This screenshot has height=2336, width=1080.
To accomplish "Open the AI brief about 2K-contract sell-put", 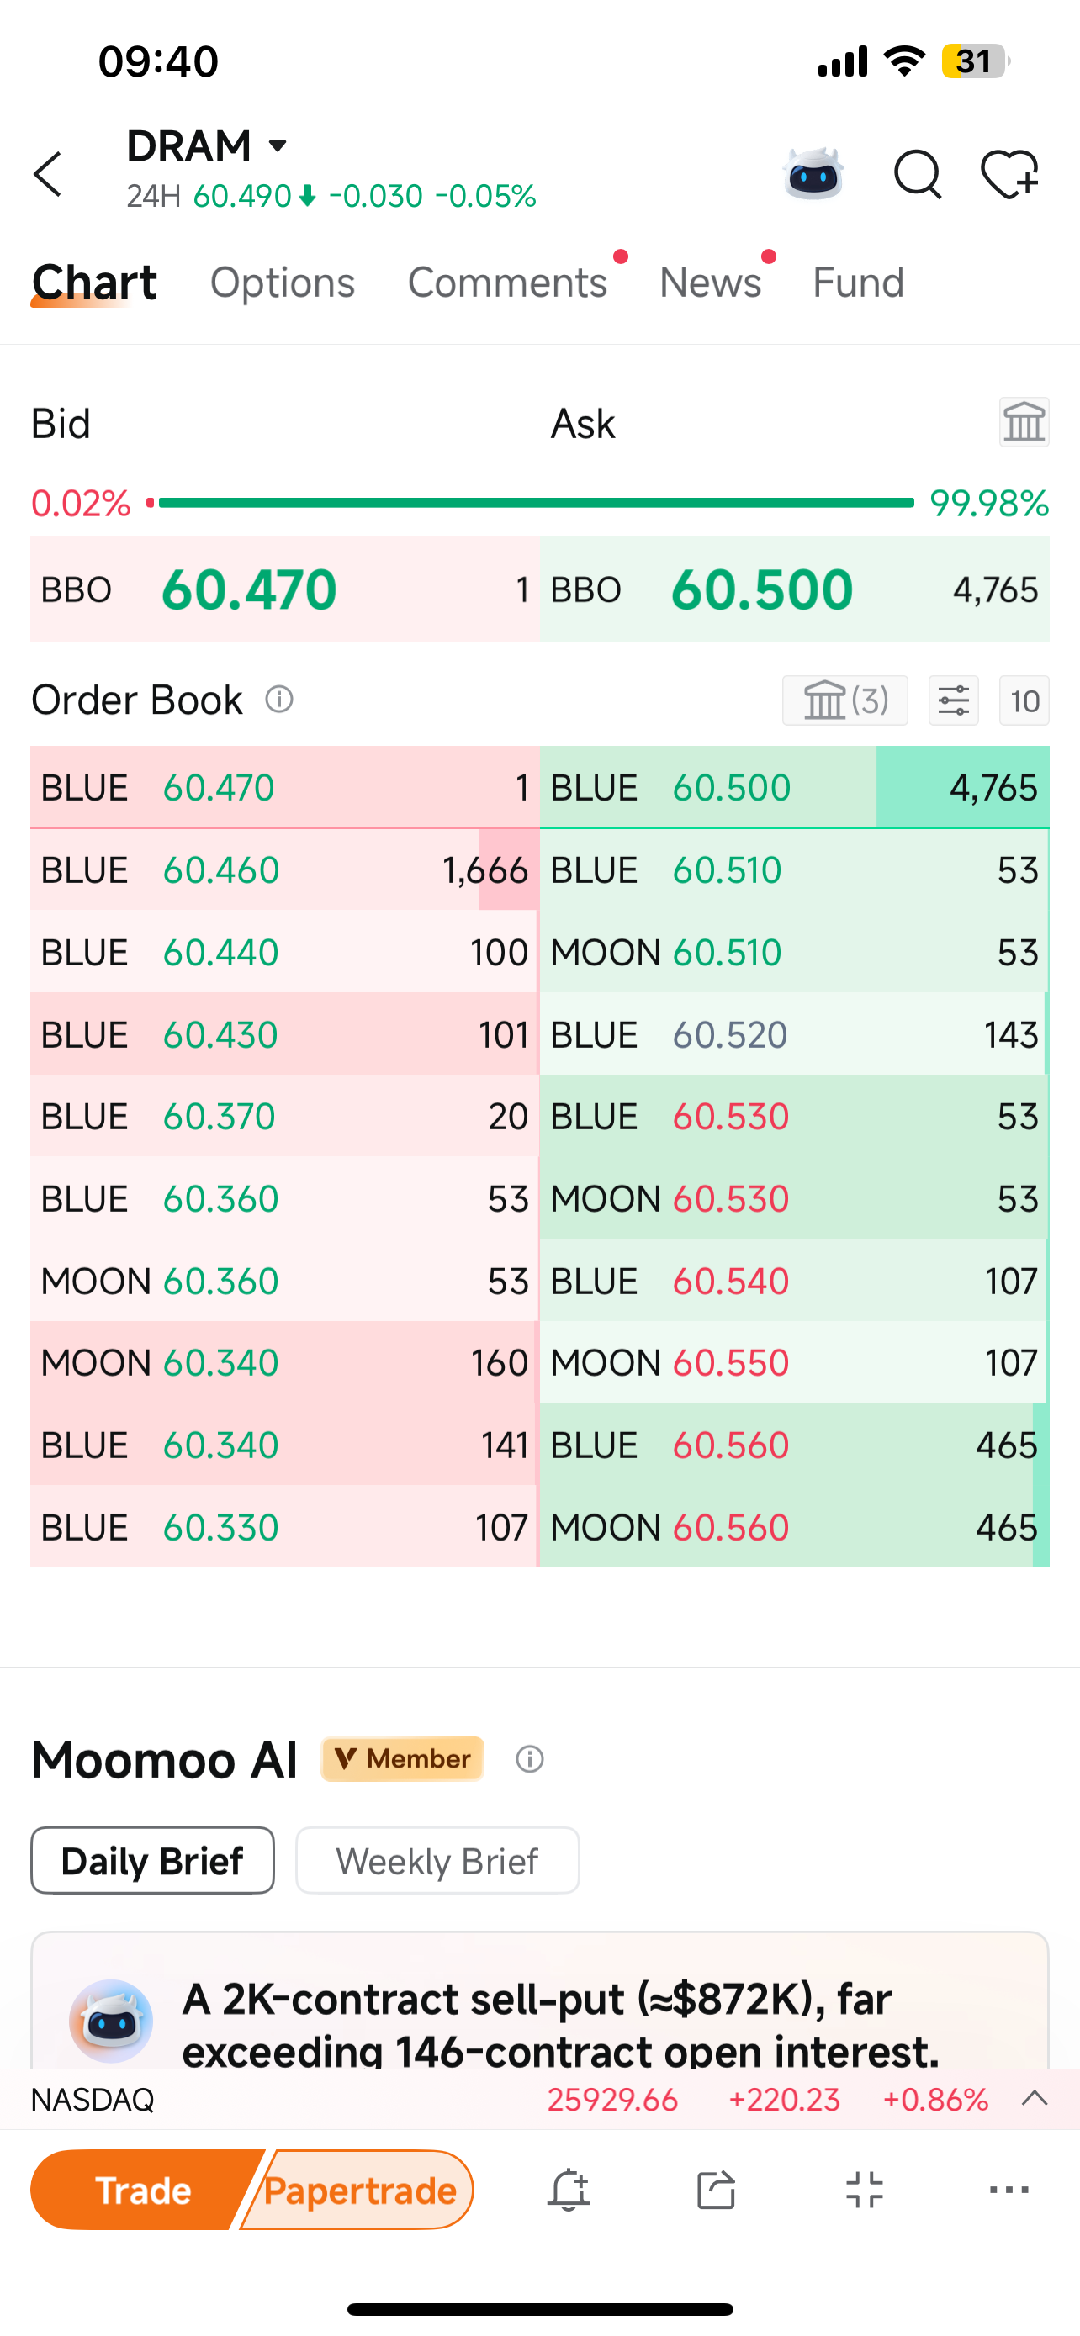I will point(539,2001).
